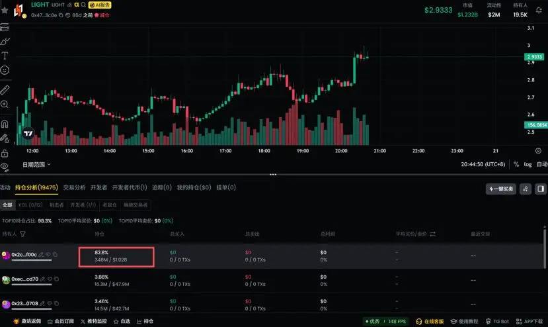Open 持仓 positions in bottom bar
548x327 pixels.
[x=145, y=322]
